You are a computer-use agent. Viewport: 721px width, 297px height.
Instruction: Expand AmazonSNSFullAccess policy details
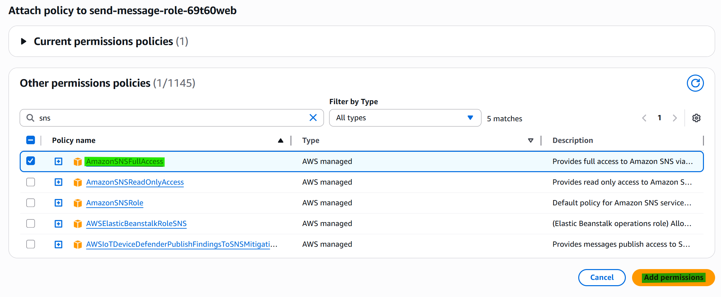click(58, 161)
